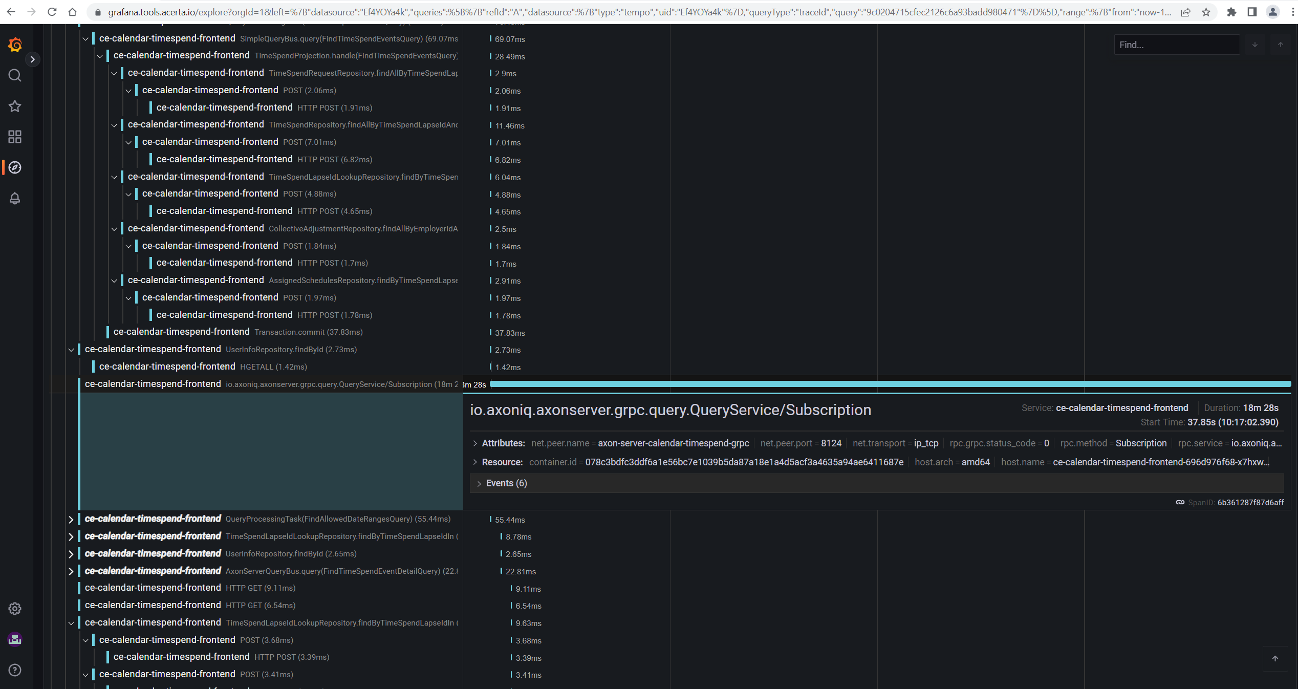Click in the Find search field
The width and height of the screenshot is (1298, 689).
click(1176, 45)
